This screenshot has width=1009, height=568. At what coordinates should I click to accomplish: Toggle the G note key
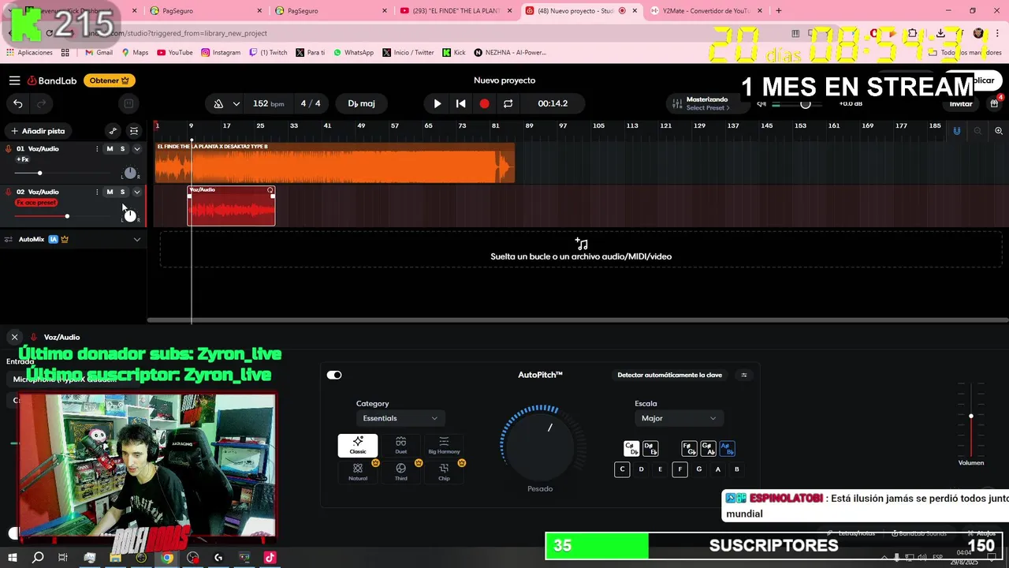point(698,469)
